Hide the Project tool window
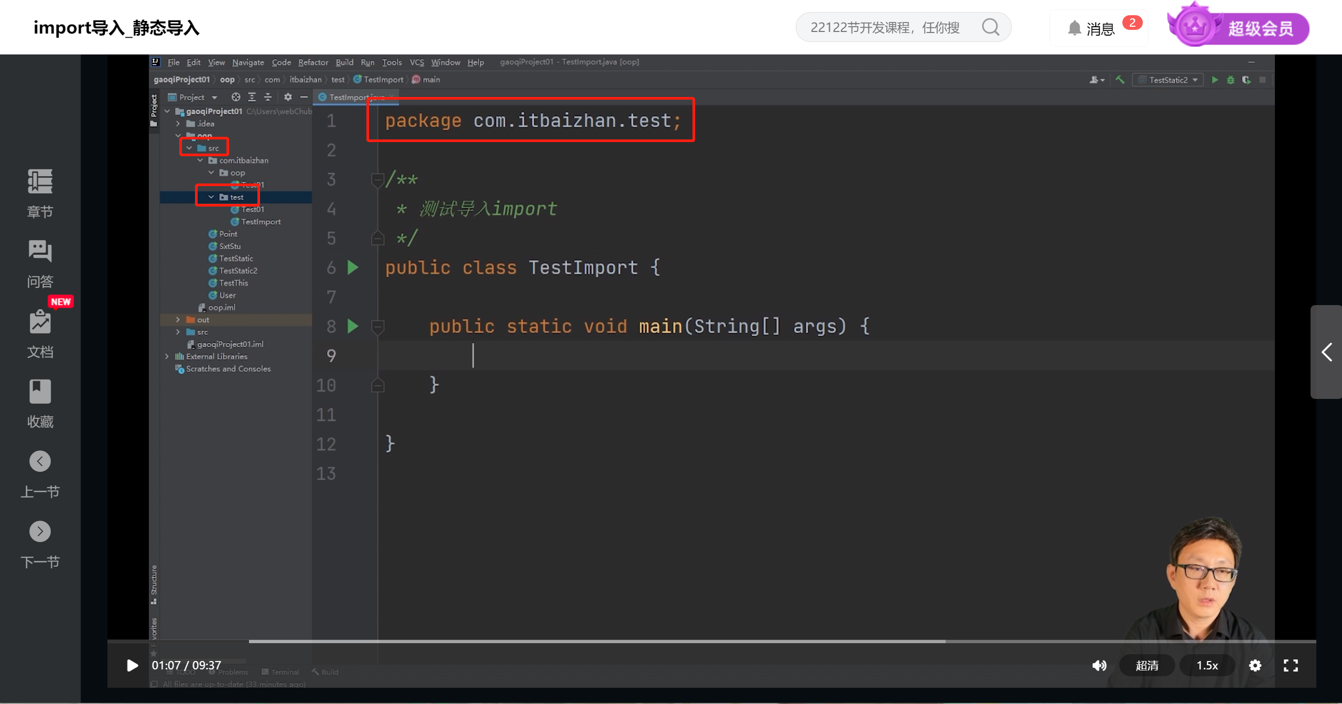Viewport: 1342px width, 704px height. click(x=304, y=97)
